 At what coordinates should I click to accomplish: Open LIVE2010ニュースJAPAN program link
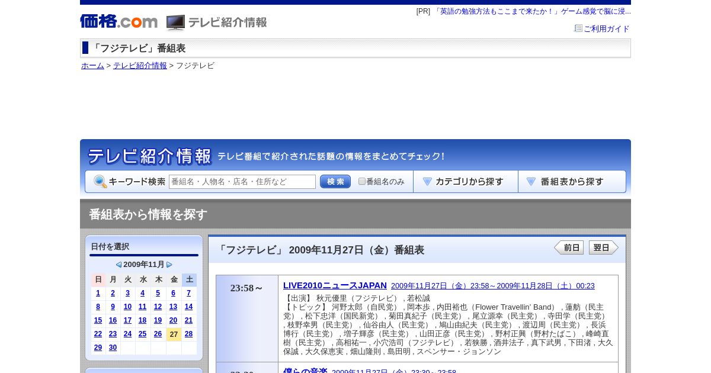point(335,285)
